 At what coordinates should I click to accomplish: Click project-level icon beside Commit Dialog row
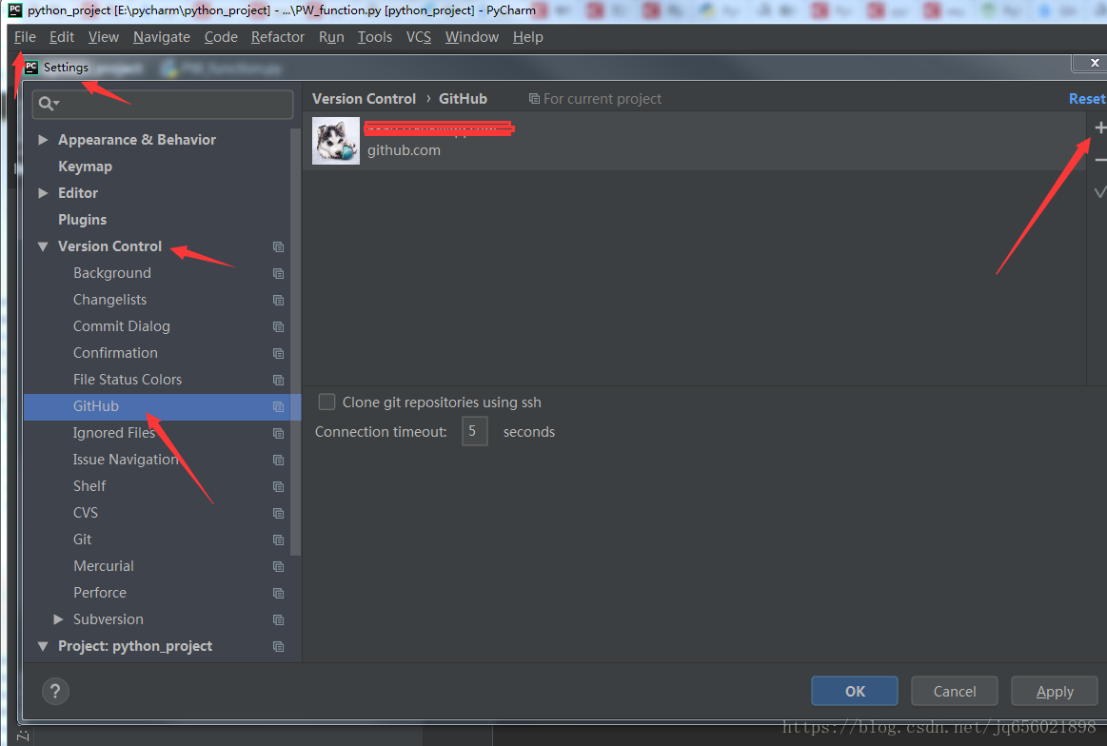(278, 326)
